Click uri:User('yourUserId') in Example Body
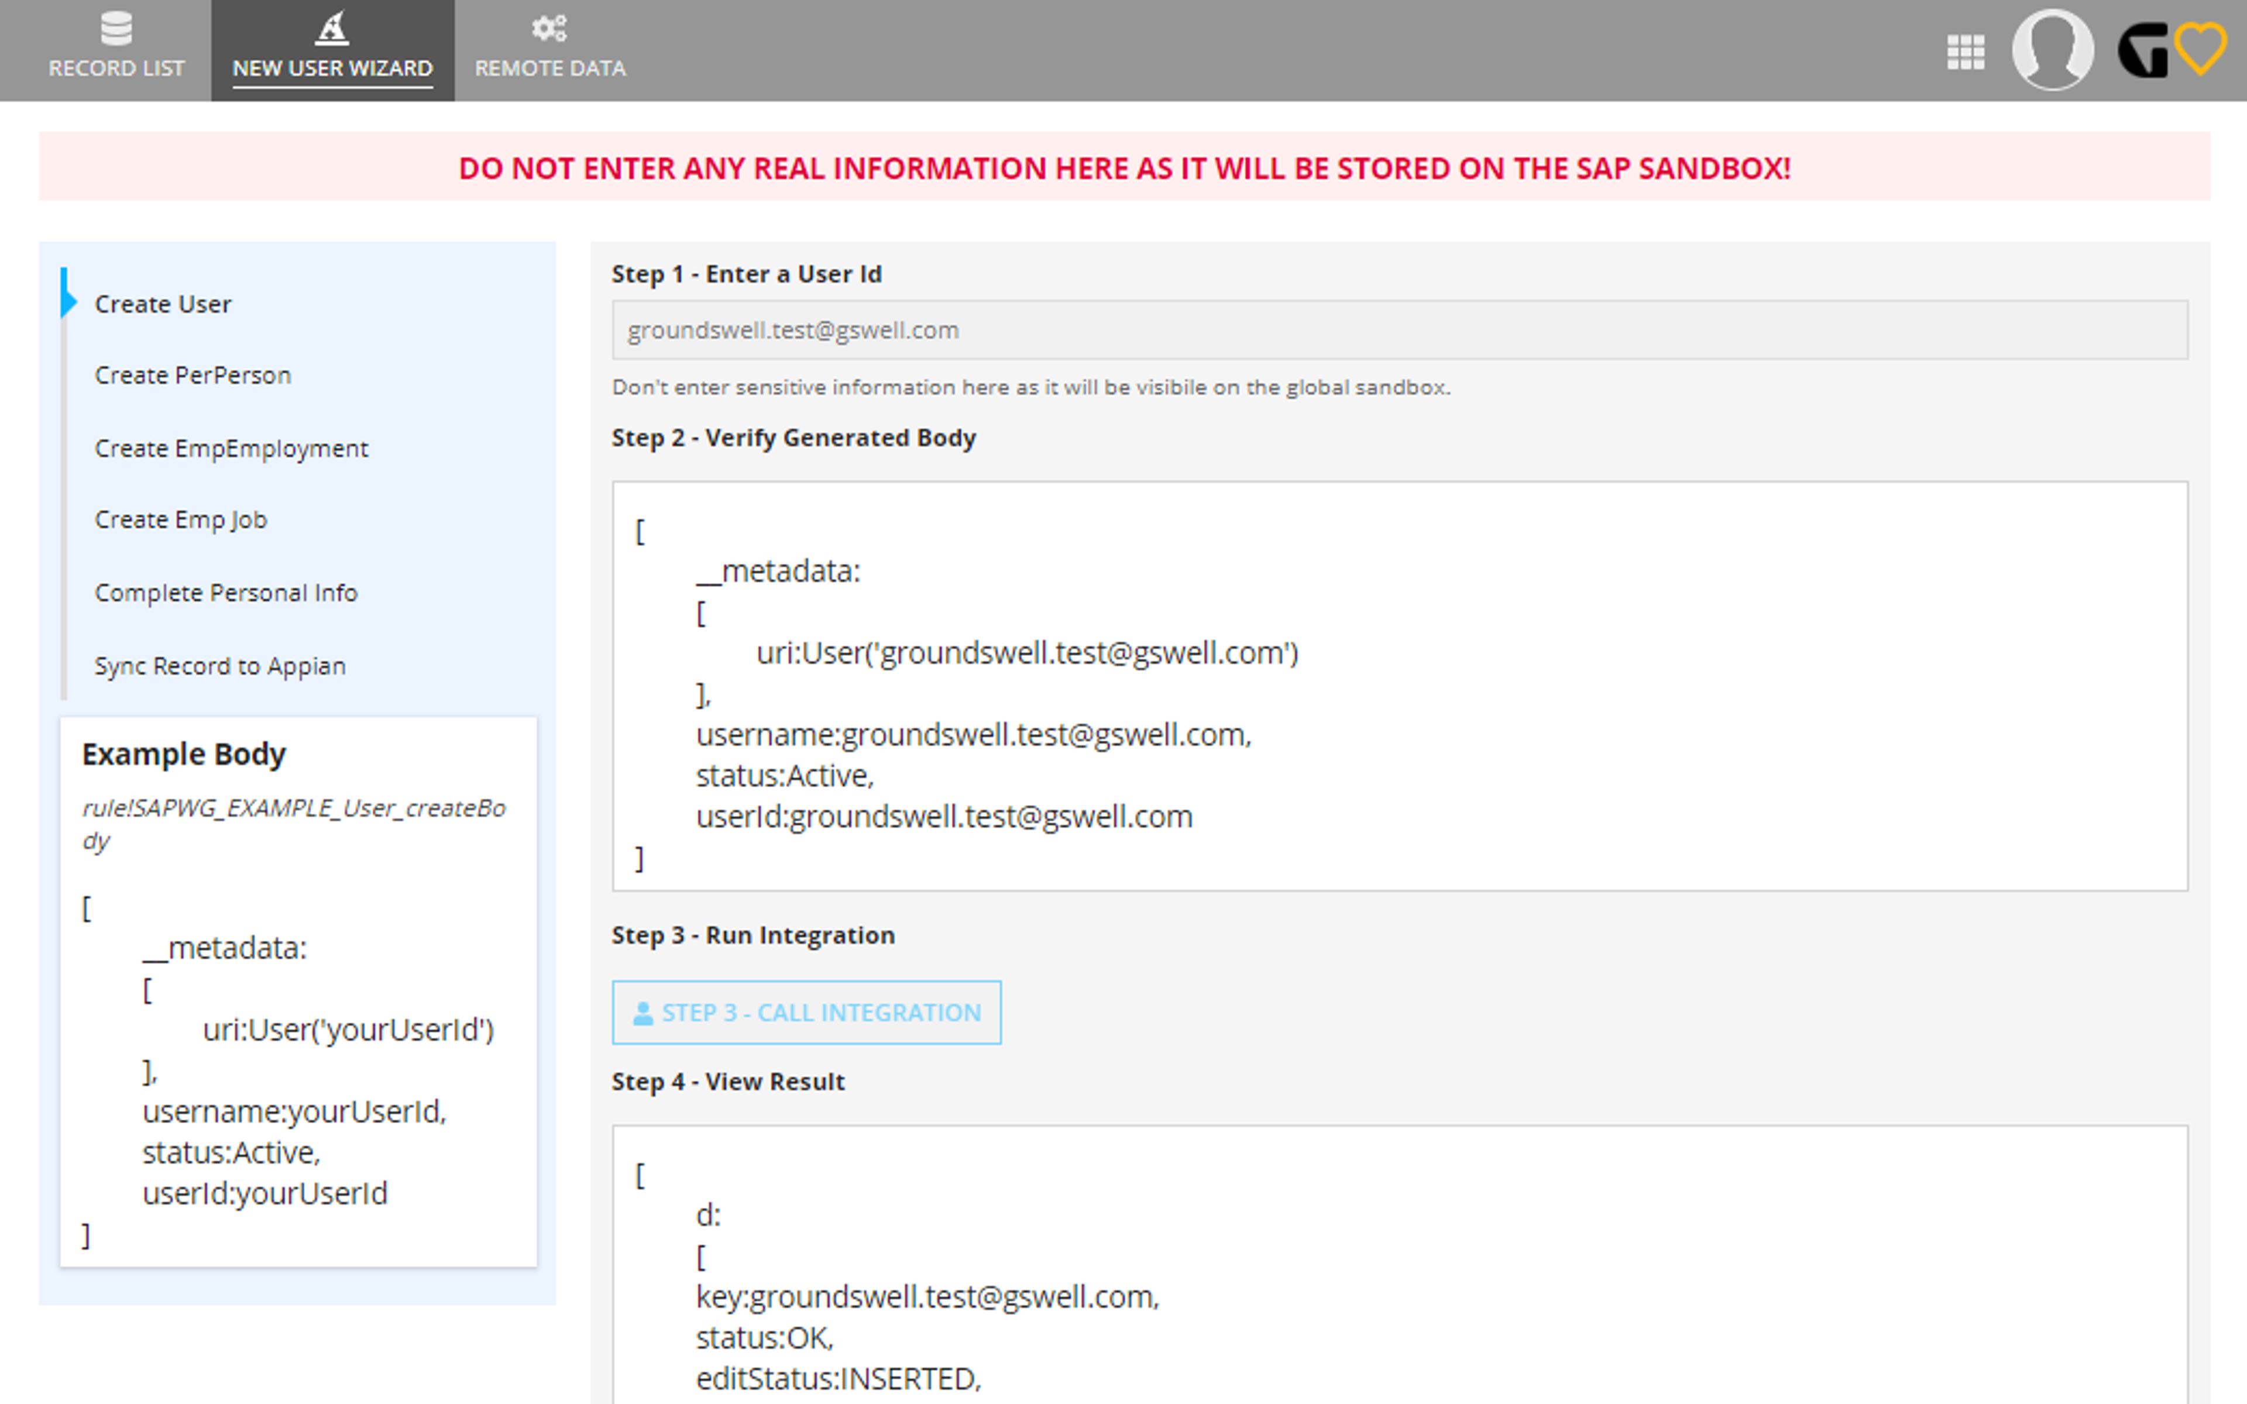 point(348,1030)
